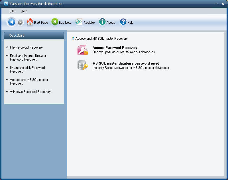
Task: Click the Register icon in toolbar
Action: click(x=79, y=22)
